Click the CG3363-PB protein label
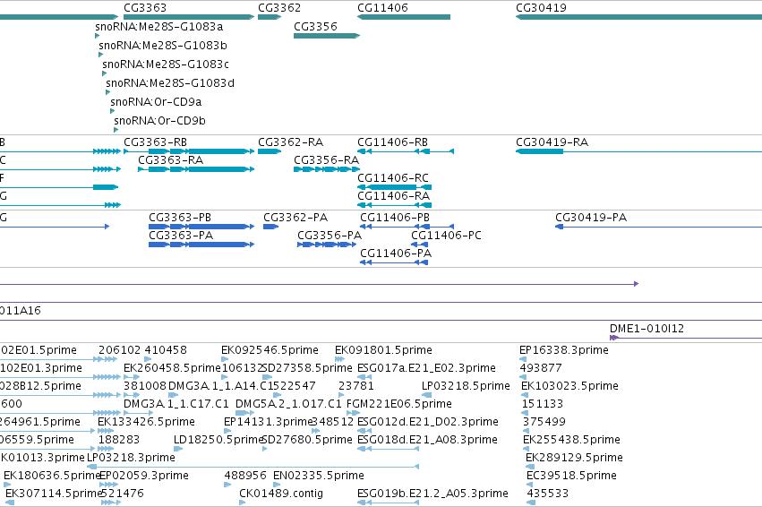This screenshot has height=507, width=762. coord(180,218)
